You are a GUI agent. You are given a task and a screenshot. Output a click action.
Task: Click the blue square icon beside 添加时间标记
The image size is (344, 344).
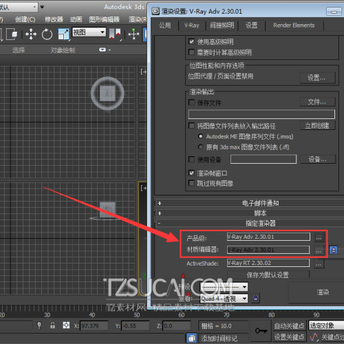(192, 338)
